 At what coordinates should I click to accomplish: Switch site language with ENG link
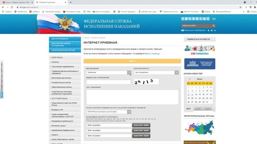(214, 19)
